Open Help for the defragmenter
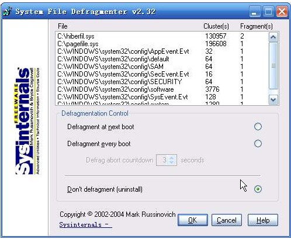 [263, 220]
